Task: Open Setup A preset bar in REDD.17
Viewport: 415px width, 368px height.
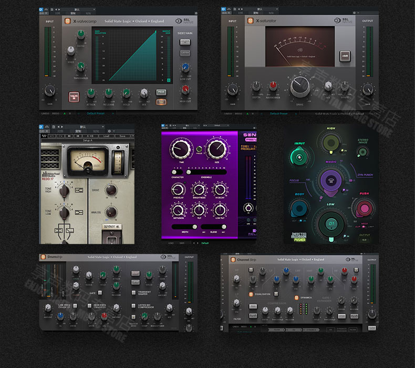Action: (x=87, y=140)
